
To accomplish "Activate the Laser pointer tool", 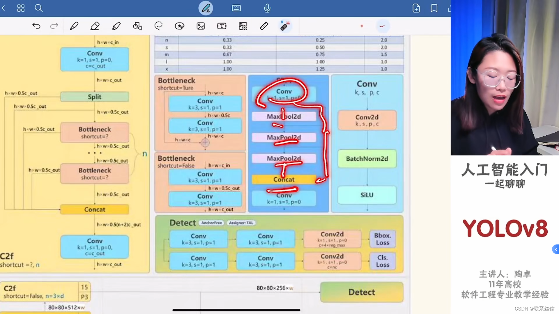I will pos(285,26).
